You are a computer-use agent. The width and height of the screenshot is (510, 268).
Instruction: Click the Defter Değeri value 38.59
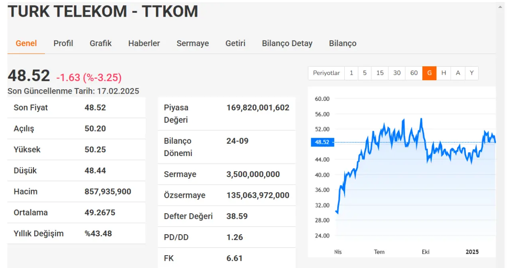[x=237, y=216]
